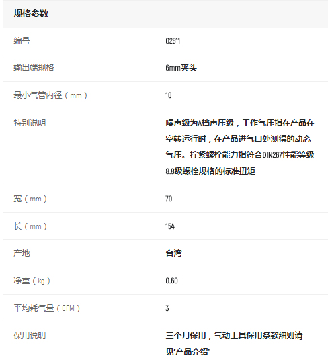Select the 保用说明 label
328x364 pixels.
pos(30,335)
